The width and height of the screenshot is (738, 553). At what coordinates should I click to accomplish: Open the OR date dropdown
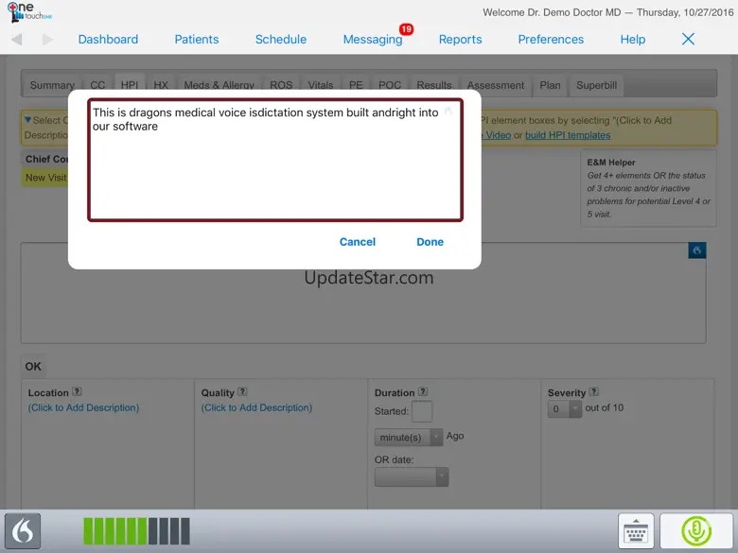(412, 476)
